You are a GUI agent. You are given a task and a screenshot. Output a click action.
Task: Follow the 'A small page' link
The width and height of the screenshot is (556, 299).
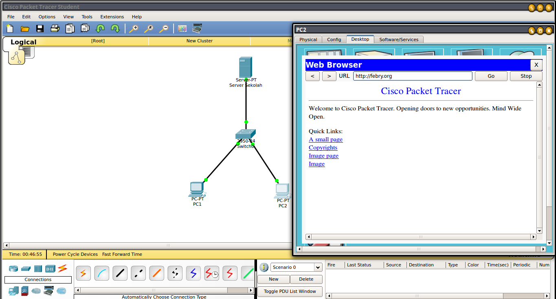[326, 139]
